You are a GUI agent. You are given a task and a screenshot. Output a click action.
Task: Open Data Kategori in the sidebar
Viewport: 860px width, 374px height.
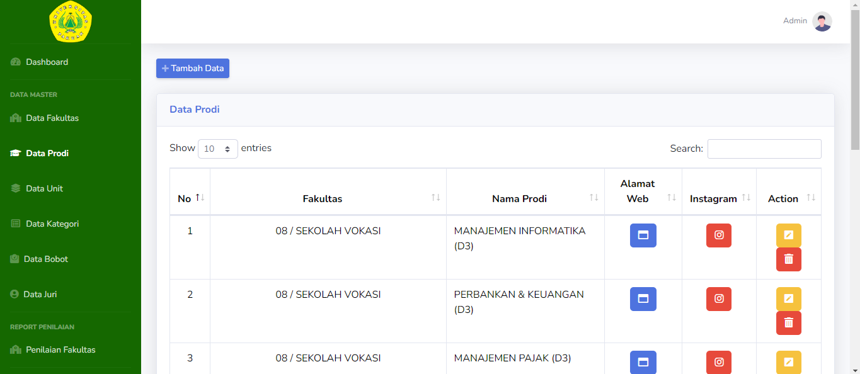coord(52,223)
